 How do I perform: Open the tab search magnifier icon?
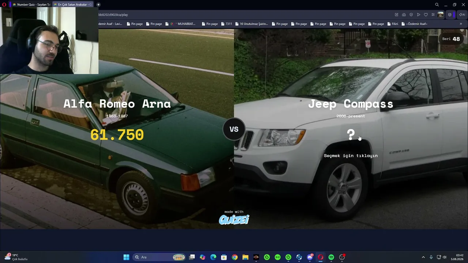point(437,4)
